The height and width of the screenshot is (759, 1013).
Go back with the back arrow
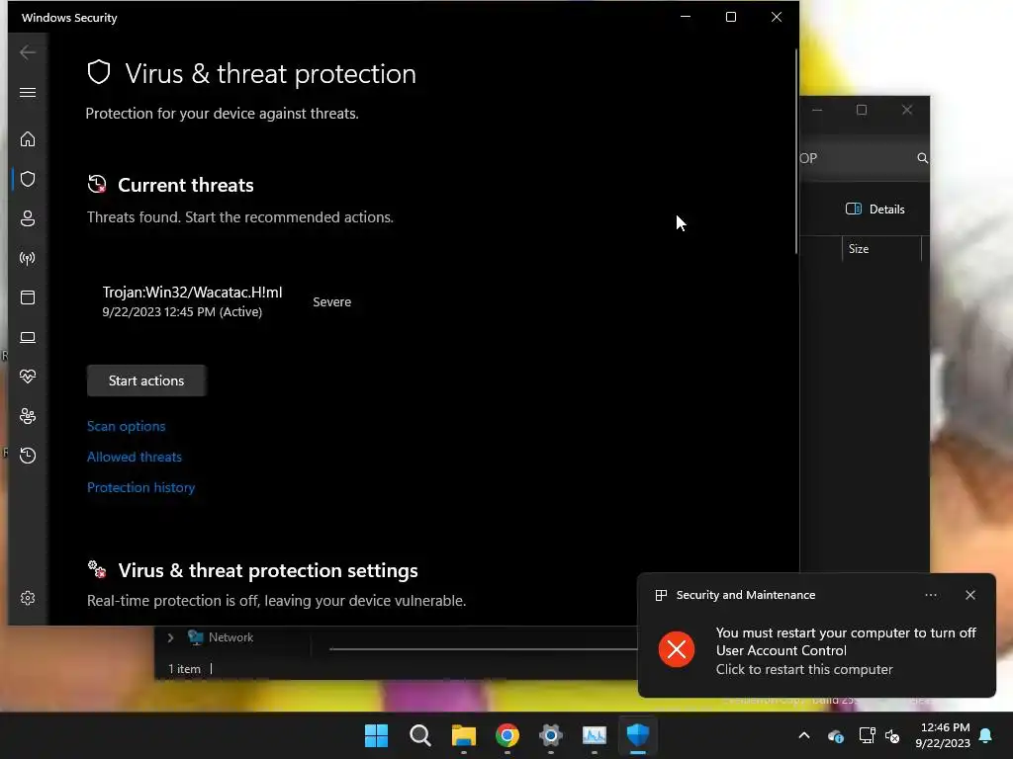27,52
